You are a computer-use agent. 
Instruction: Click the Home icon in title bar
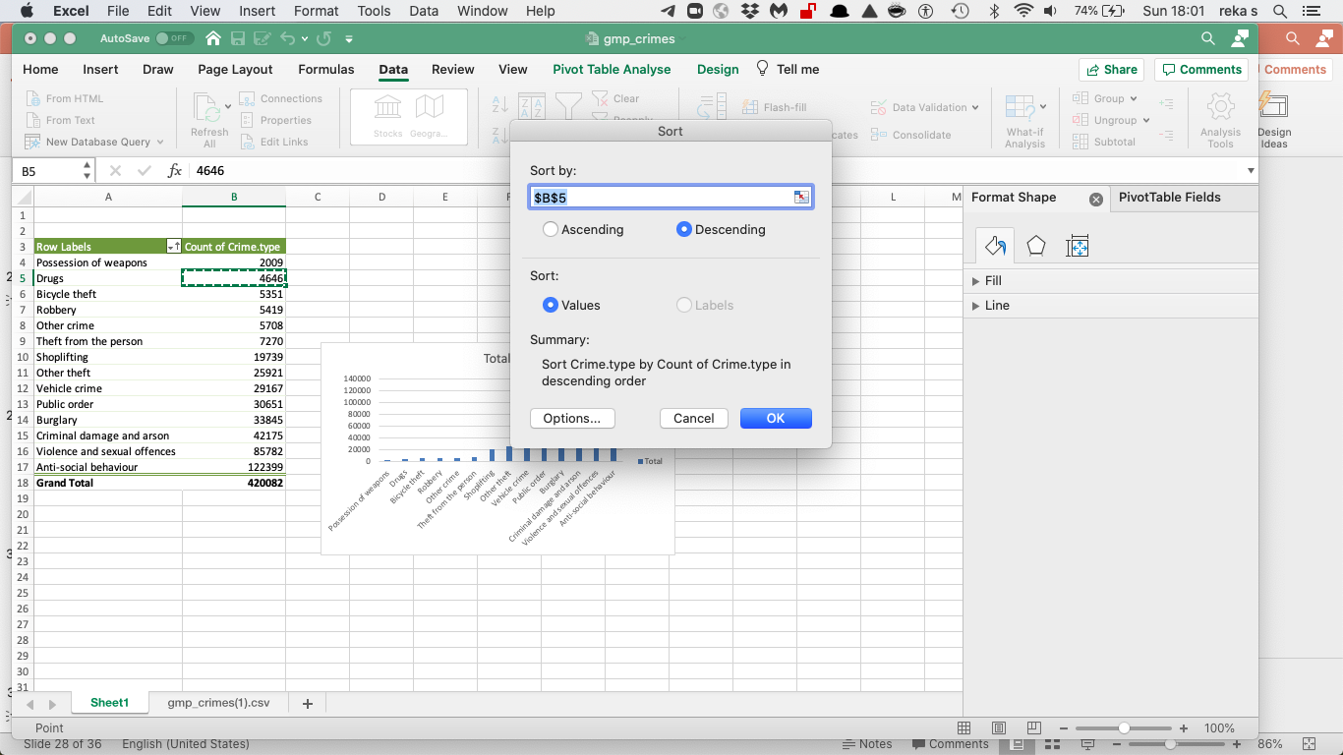coord(213,38)
